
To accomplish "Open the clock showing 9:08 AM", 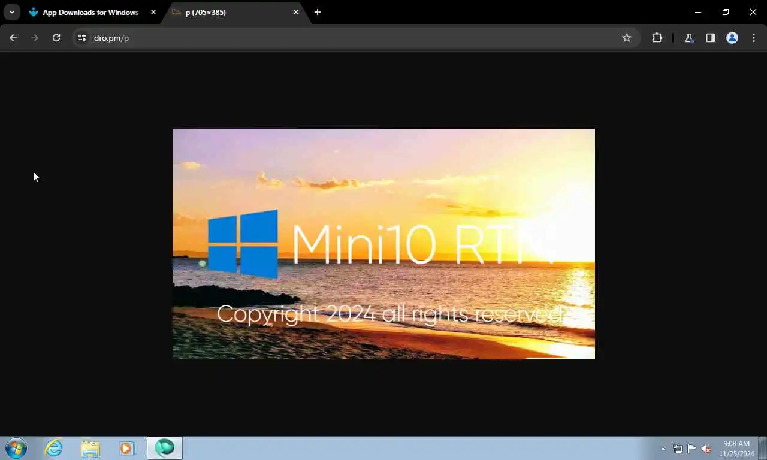I will (736, 449).
